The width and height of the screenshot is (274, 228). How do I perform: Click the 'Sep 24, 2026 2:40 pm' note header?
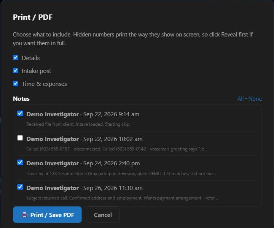tap(83, 163)
